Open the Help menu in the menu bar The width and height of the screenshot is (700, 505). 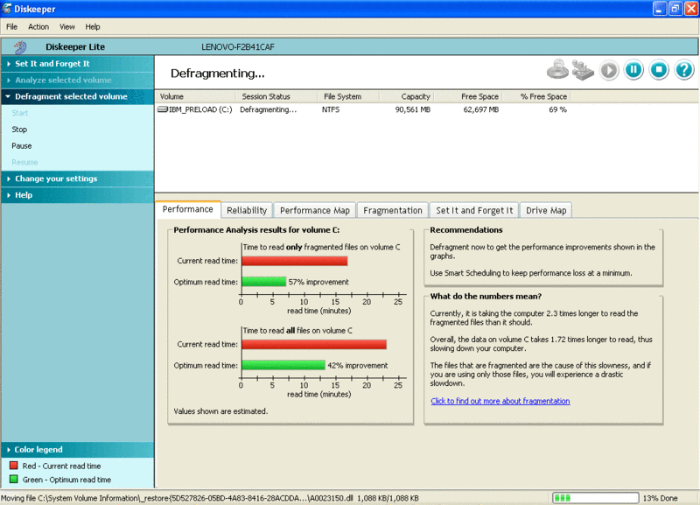(x=93, y=27)
